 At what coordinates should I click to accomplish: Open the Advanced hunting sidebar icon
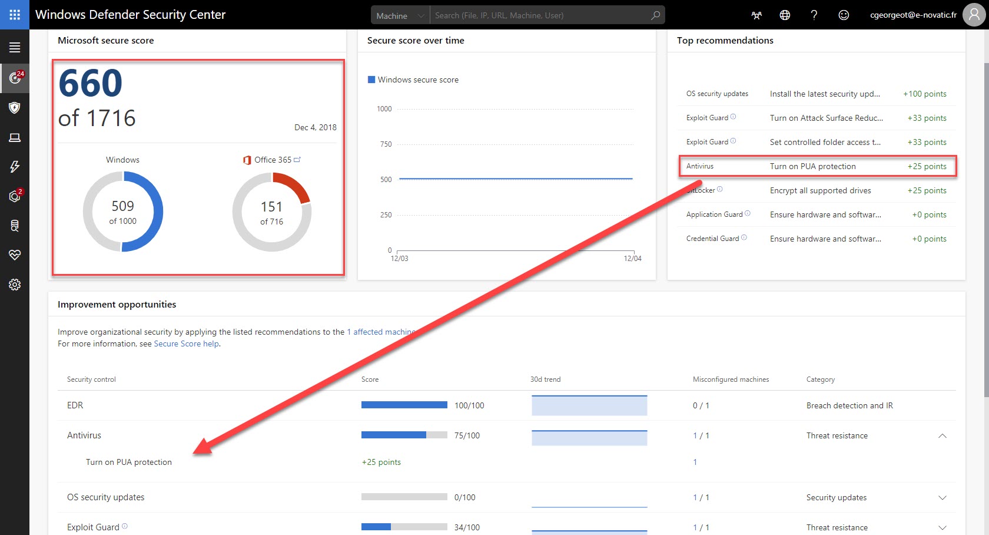coord(15,226)
